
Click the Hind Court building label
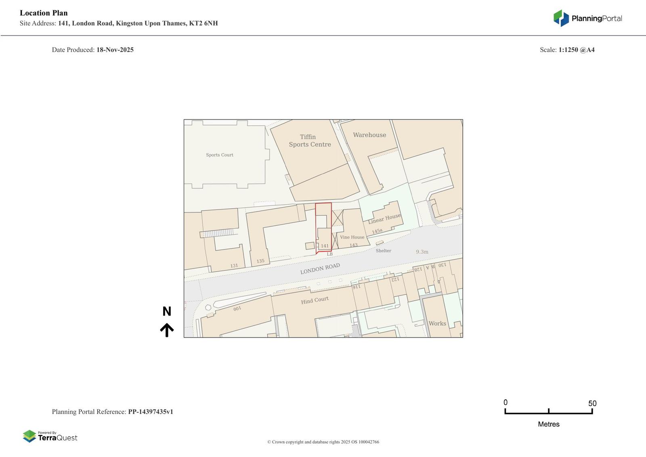click(315, 300)
